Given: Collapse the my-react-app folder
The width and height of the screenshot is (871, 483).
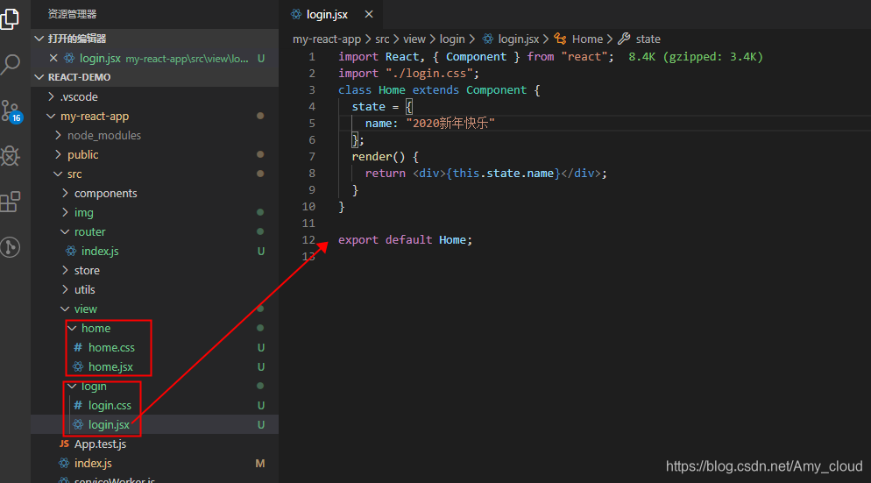Looking at the screenshot, I should (x=51, y=116).
